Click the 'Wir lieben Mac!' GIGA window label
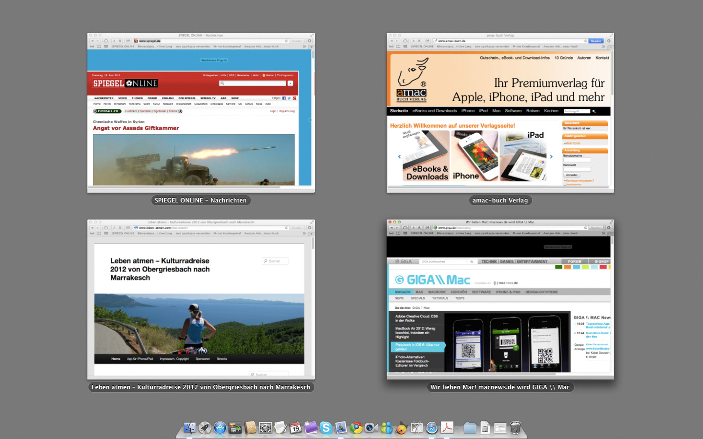This screenshot has width=703, height=439. tap(500, 387)
